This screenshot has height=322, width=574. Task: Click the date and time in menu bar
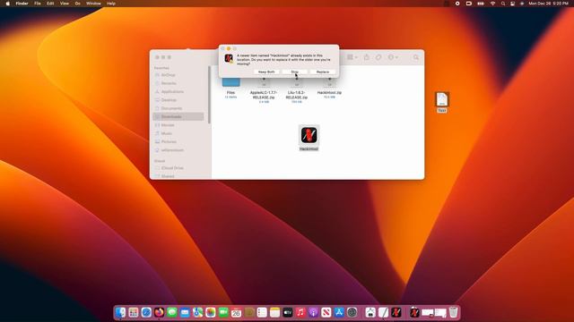[548, 4]
